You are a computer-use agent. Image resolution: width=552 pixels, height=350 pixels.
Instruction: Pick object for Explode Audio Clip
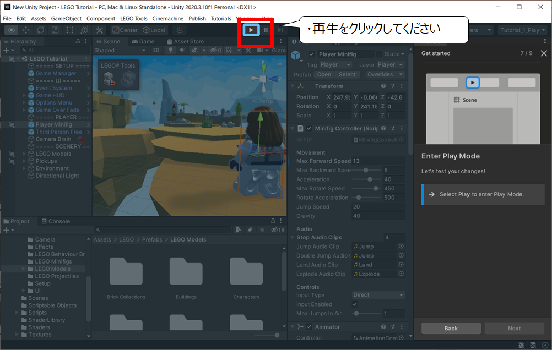point(401,274)
